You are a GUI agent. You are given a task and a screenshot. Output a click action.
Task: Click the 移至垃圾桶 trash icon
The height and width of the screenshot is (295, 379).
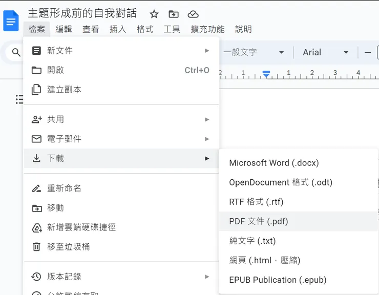click(36, 247)
